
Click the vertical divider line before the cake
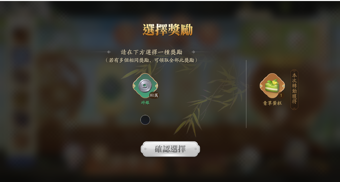click(246, 94)
